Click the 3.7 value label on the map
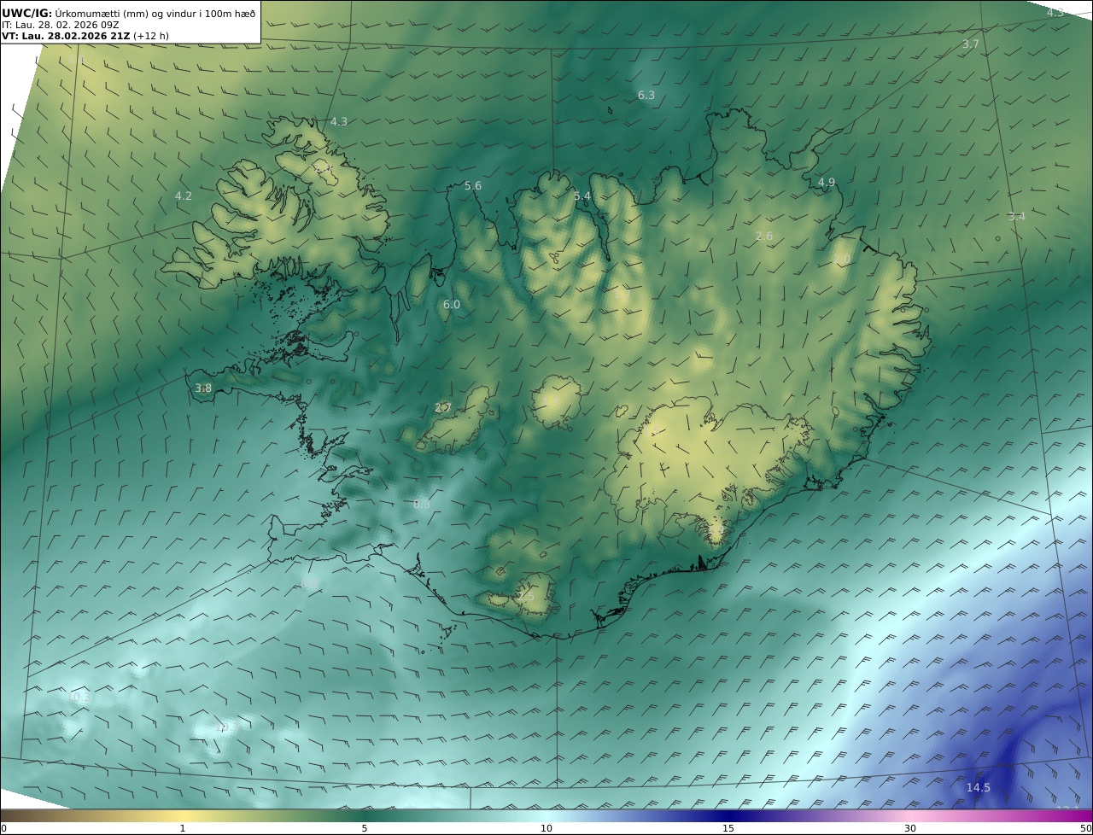The width and height of the screenshot is (1093, 835). [x=971, y=44]
